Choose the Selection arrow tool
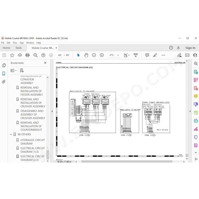 tap(78, 55)
